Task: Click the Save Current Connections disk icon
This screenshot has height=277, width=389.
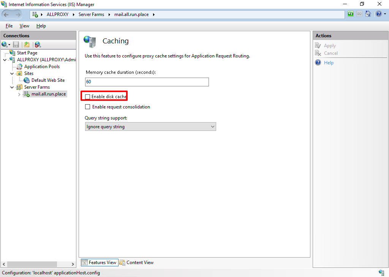Action: pos(16,45)
